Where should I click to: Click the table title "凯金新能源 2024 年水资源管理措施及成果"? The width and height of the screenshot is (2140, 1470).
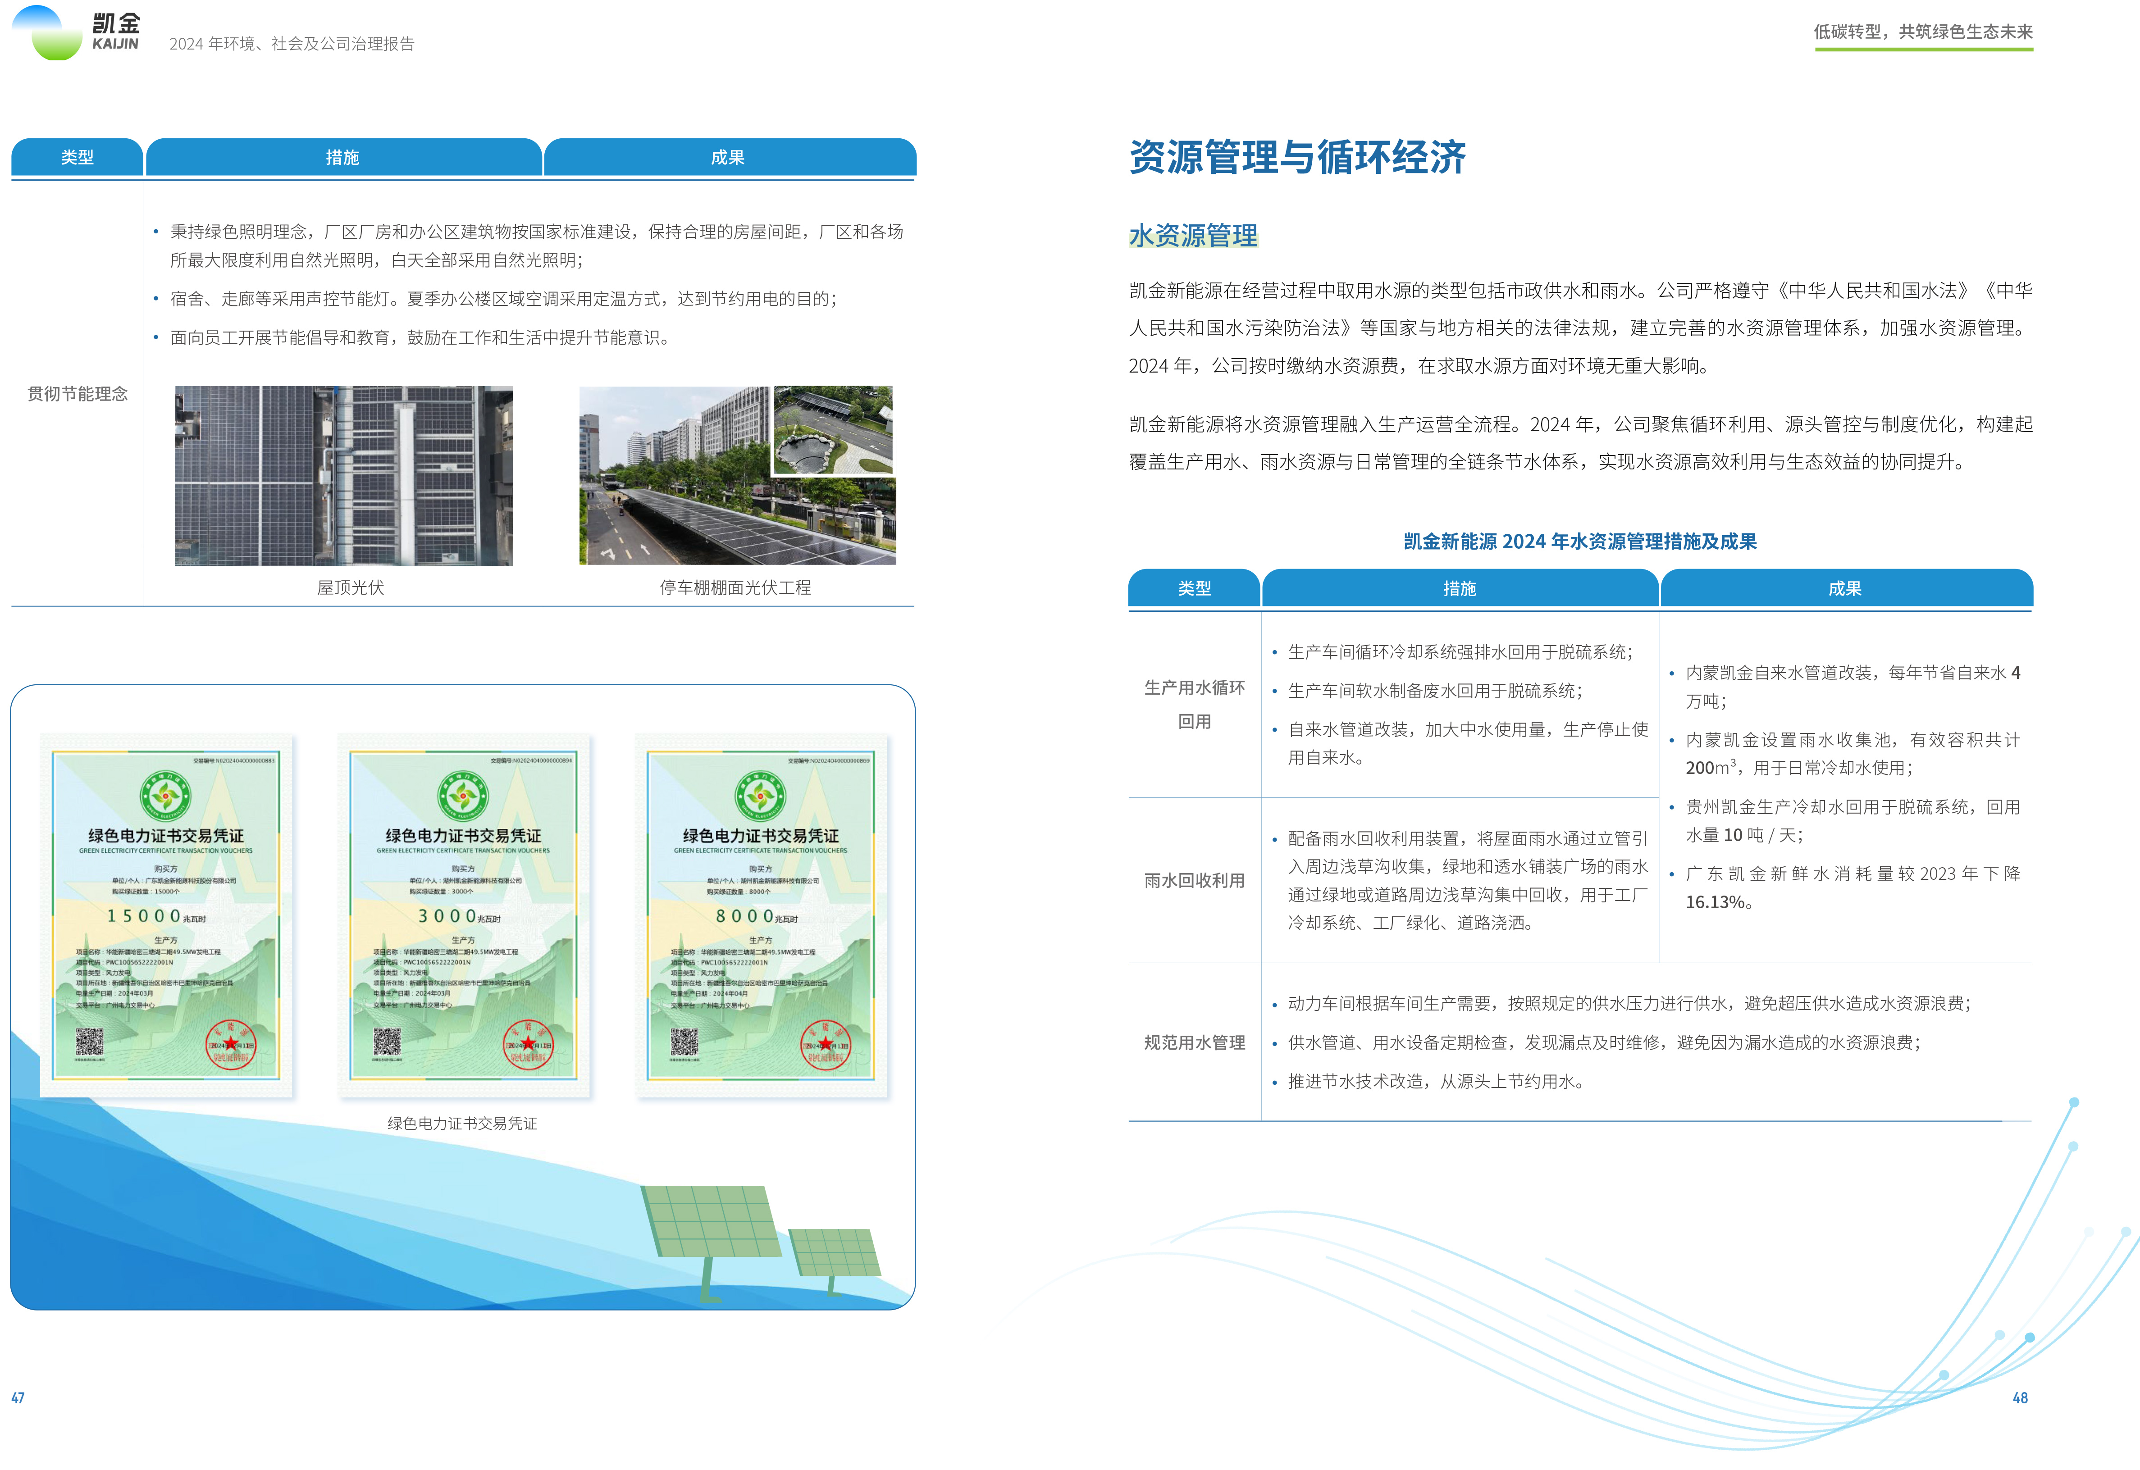pos(1580,542)
